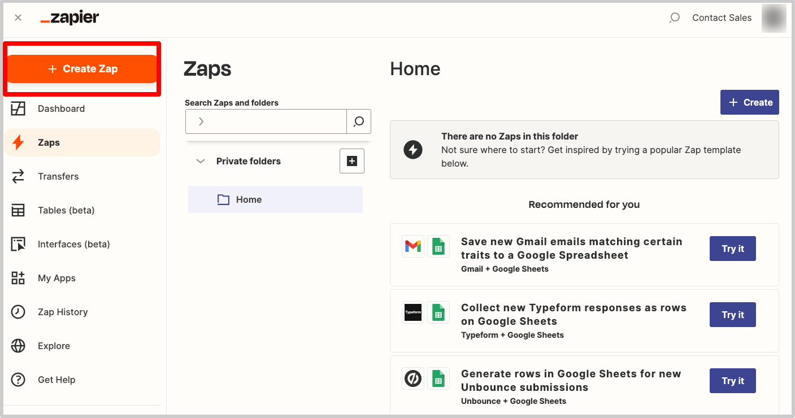Open Tables (beta) in the sidebar
Image resolution: width=795 pixels, height=418 pixels.
(66, 210)
